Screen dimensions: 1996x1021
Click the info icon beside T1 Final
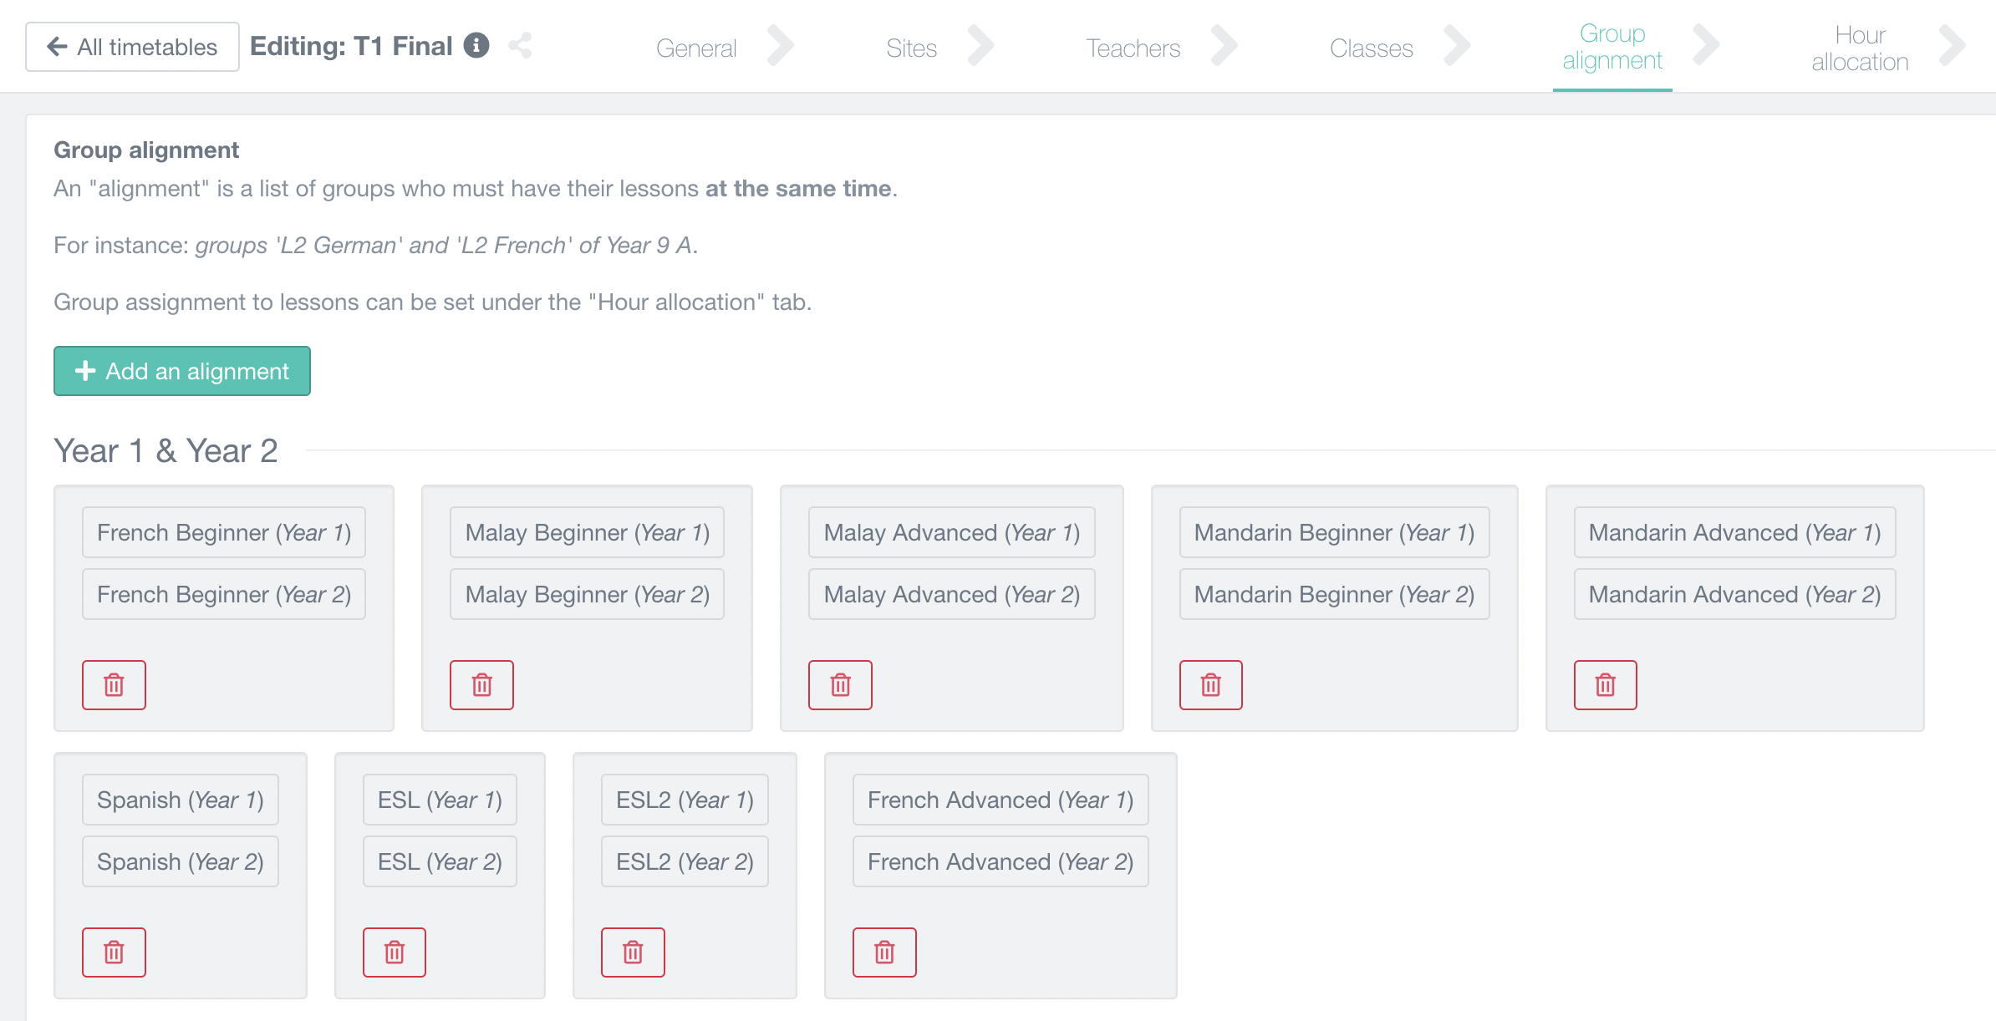click(476, 45)
